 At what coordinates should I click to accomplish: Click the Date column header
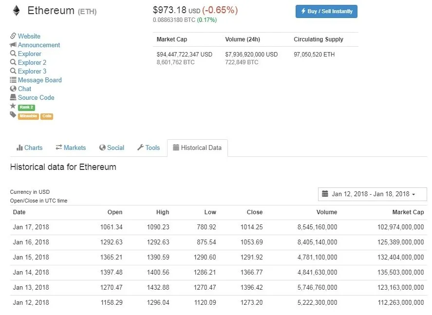click(x=19, y=212)
